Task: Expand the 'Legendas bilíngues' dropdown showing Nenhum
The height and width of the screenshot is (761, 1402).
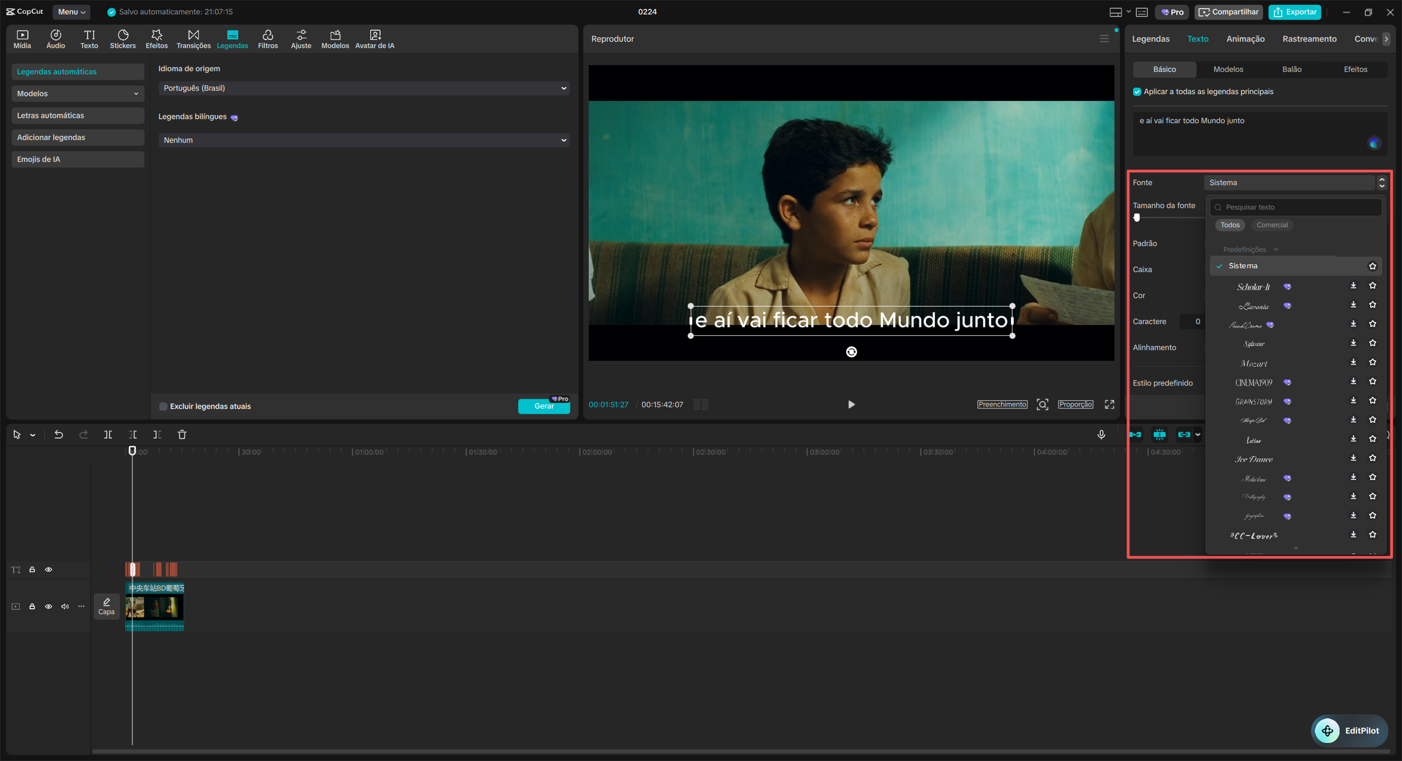Action: tap(363, 140)
